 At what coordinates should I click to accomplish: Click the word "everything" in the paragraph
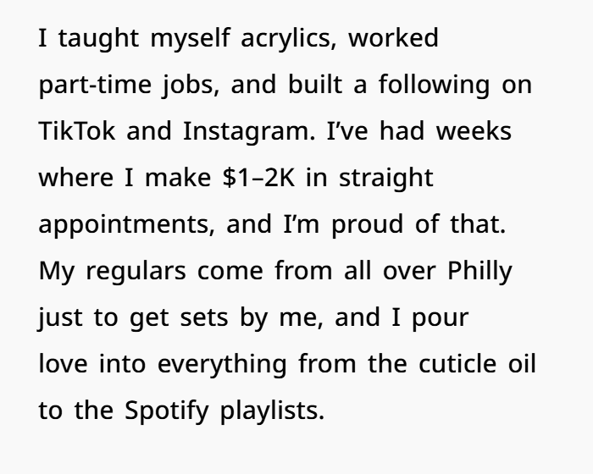coord(222,364)
